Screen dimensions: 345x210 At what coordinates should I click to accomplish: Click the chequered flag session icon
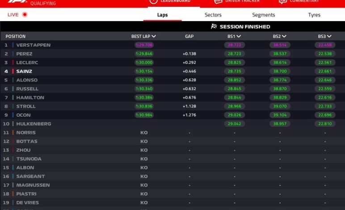click(214, 26)
